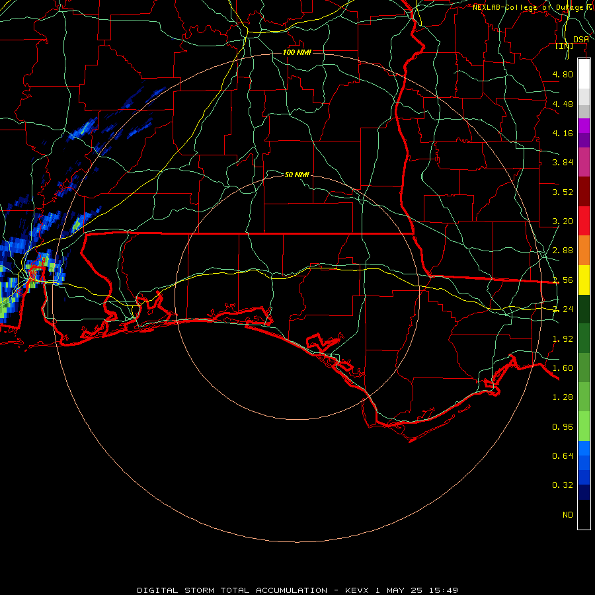Select the bright red swatch beside 3.20
The width and height of the screenshot is (595, 595).
[584, 221]
